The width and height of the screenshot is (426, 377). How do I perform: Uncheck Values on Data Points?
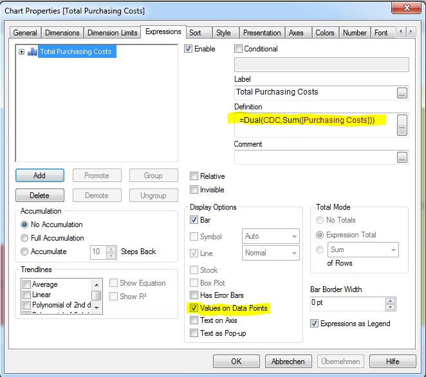point(194,308)
